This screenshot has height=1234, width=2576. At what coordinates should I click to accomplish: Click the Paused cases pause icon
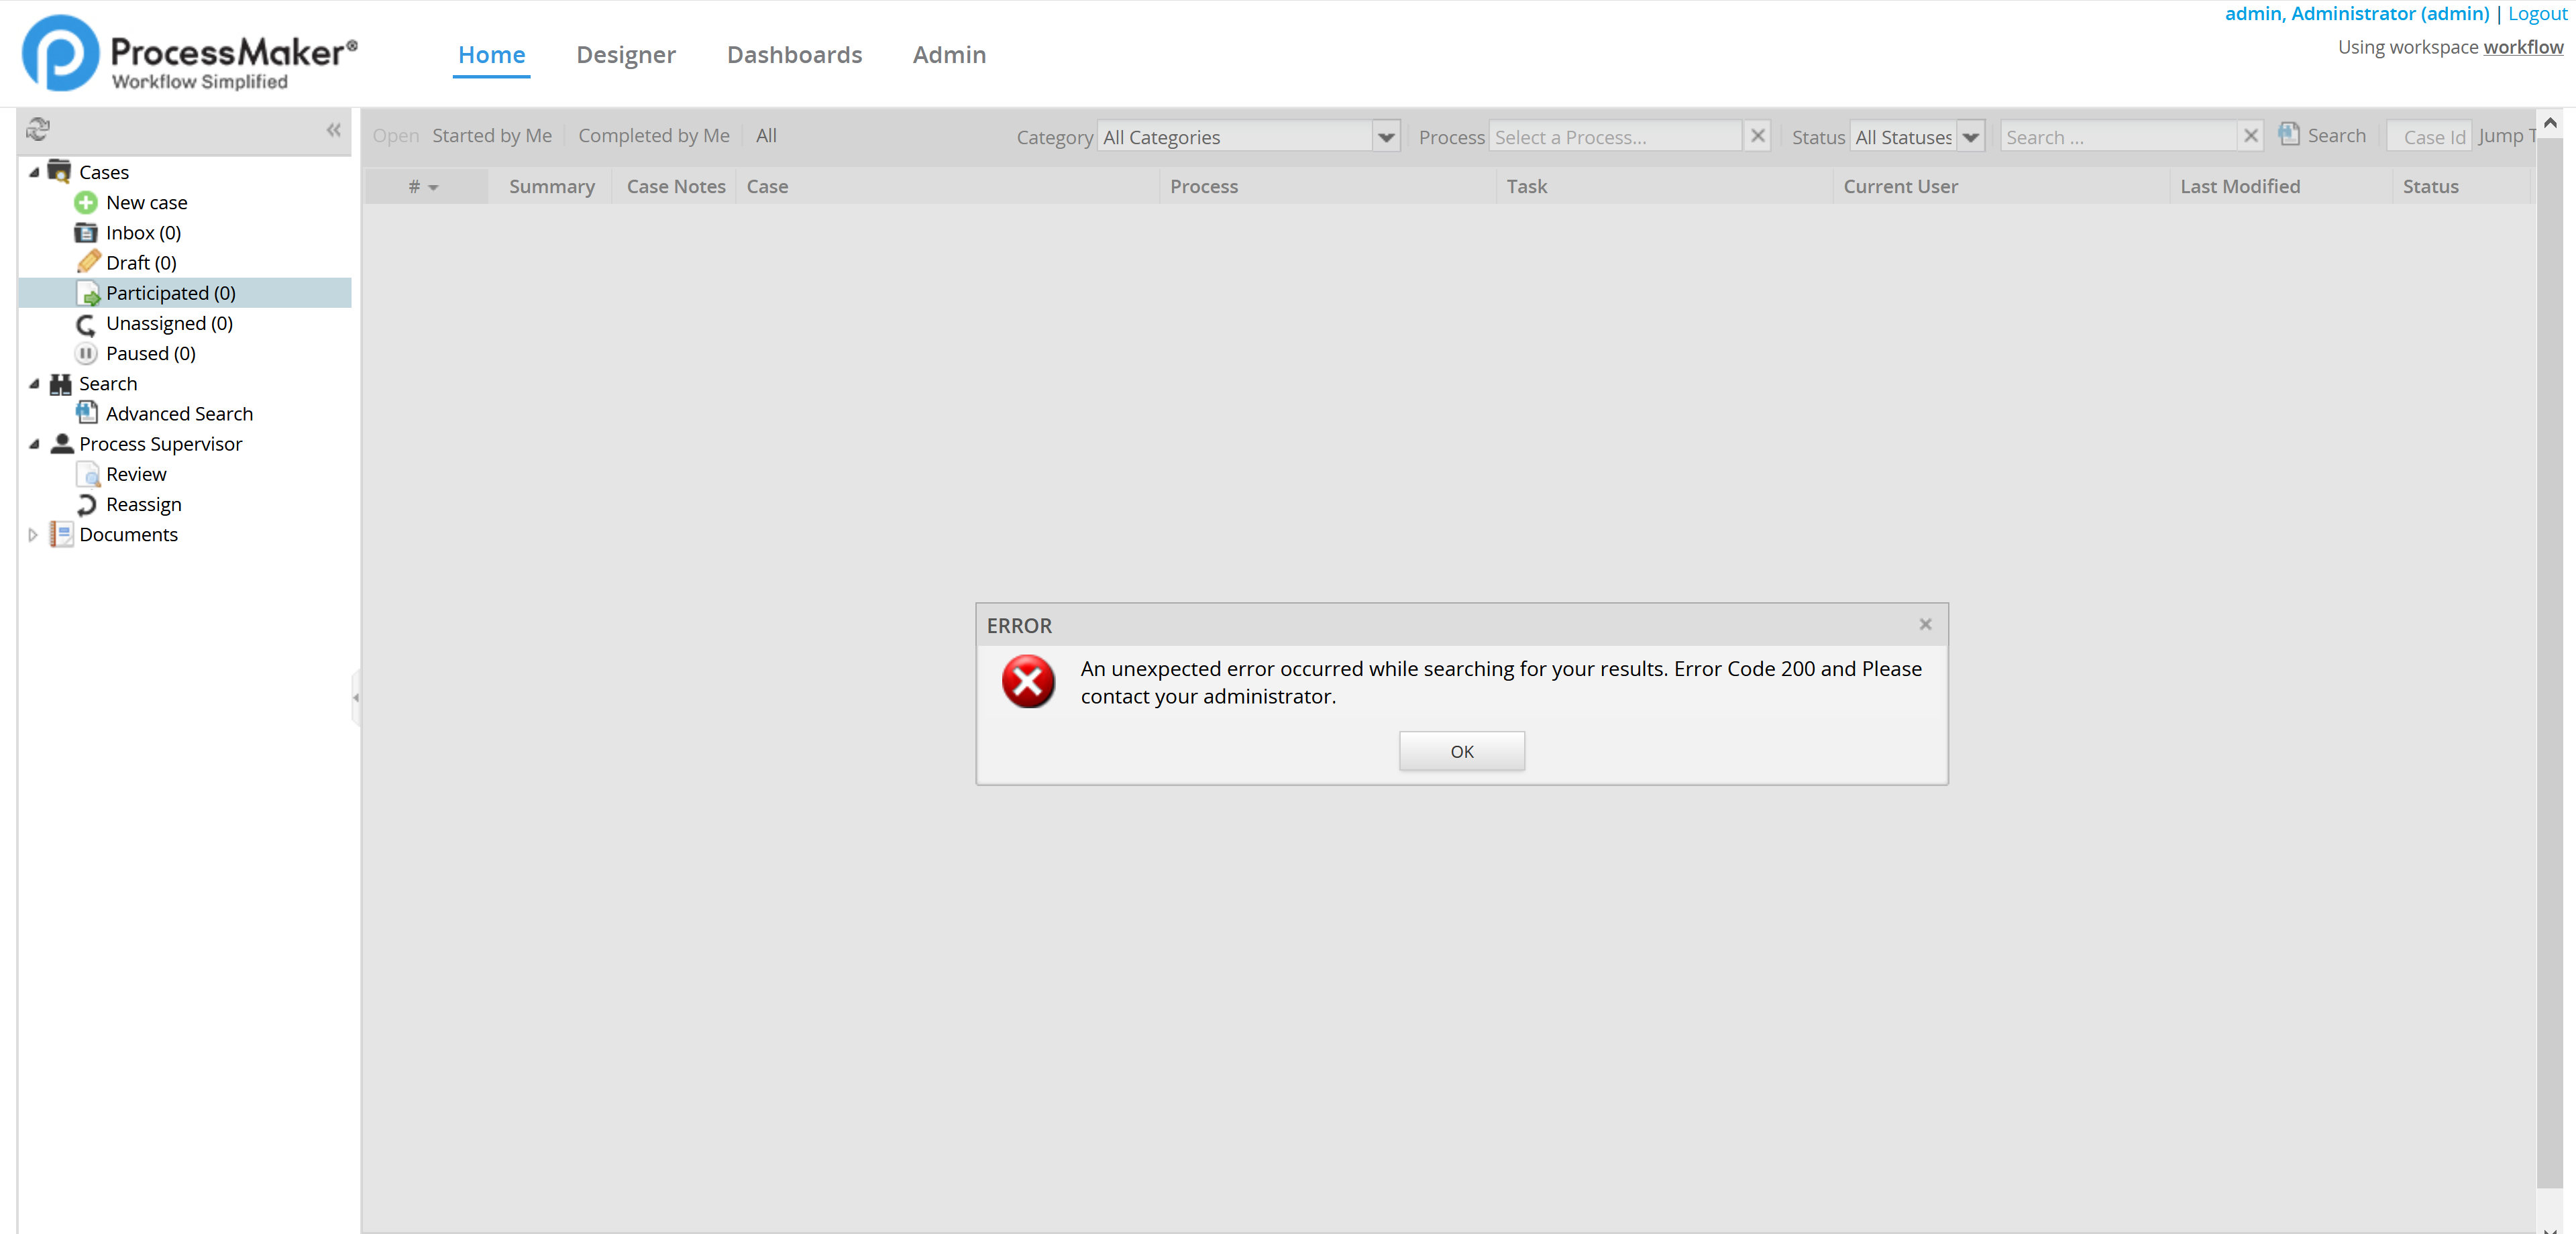(86, 353)
